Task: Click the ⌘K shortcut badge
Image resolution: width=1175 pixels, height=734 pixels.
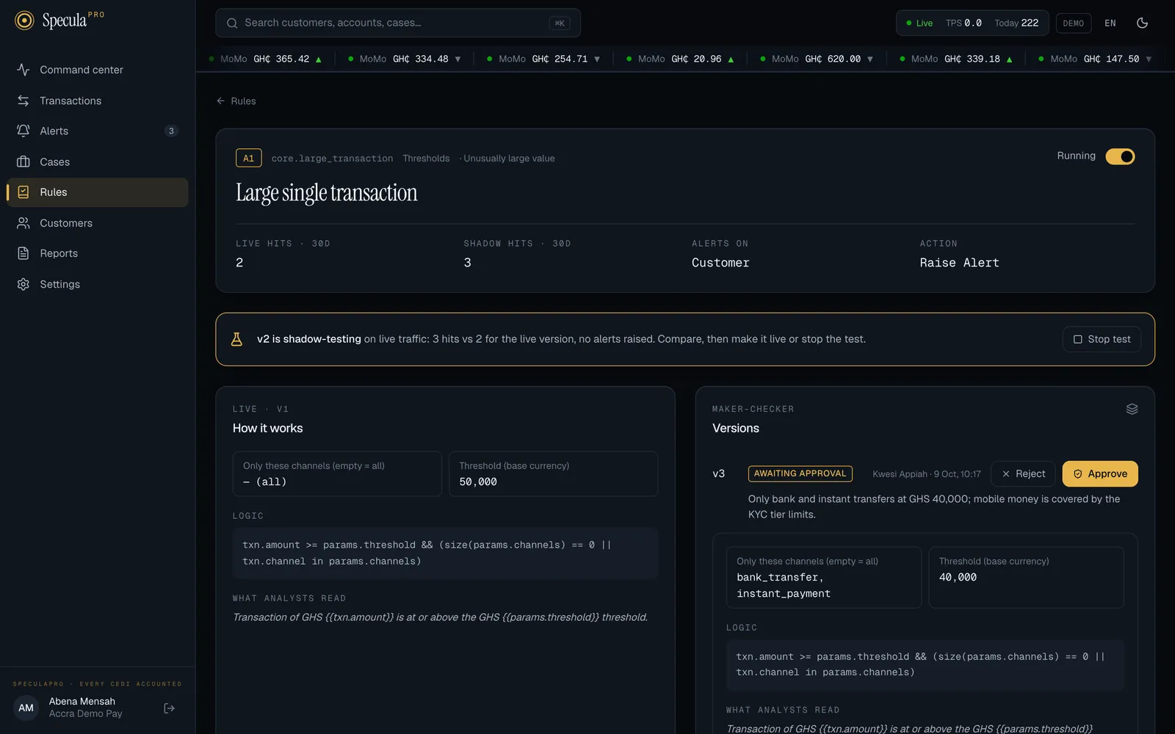Action: pyautogui.click(x=560, y=23)
